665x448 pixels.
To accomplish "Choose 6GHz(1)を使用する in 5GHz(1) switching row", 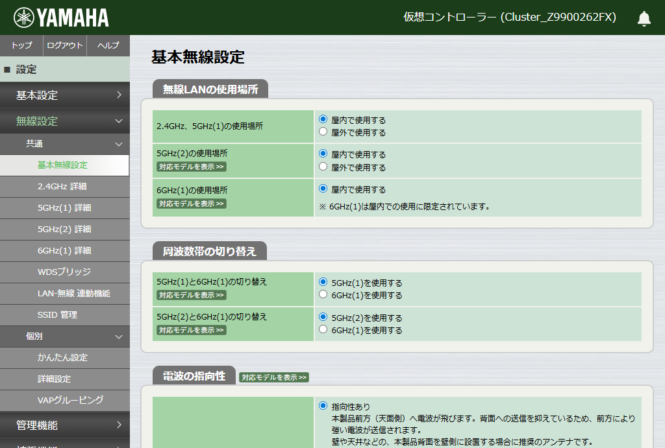I will pyautogui.click(x=323, y=294).
